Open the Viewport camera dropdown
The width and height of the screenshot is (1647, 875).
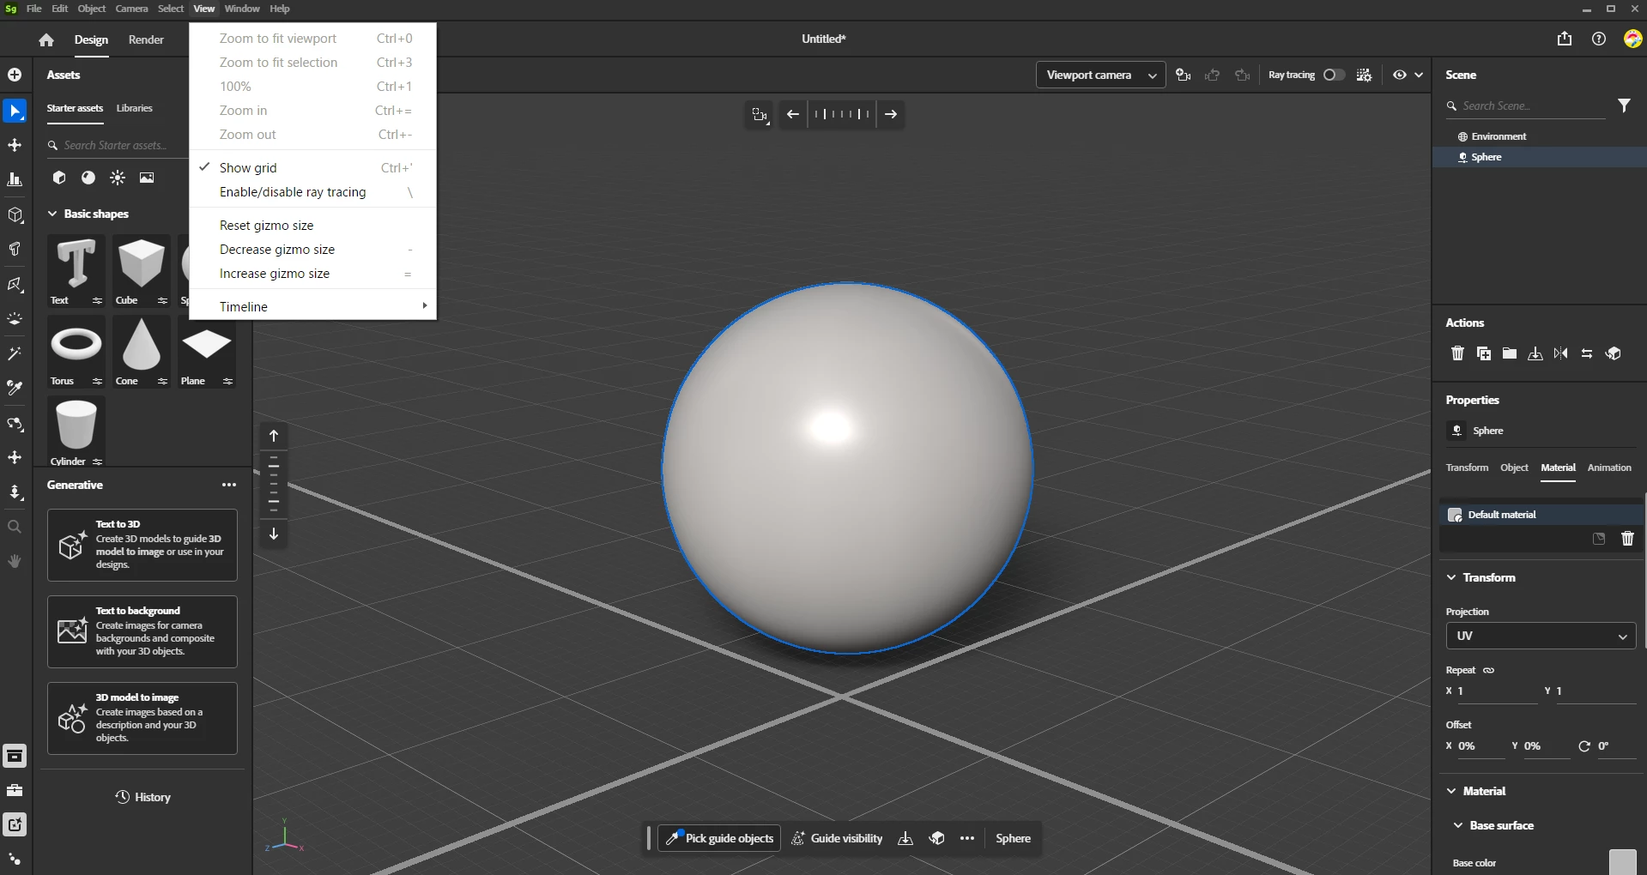click(1101, 75)
